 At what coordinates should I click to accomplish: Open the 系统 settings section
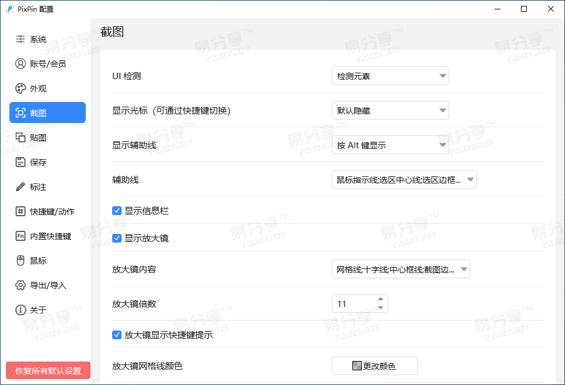pyautogui.click(x=35, y=39)
